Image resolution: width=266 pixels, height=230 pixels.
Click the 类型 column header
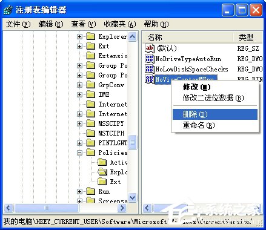248,38
